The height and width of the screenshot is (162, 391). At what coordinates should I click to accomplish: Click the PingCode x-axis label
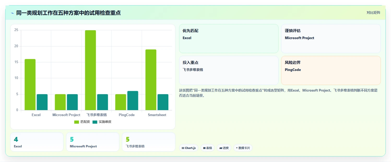pyautogui.click(x=127, y=115)
